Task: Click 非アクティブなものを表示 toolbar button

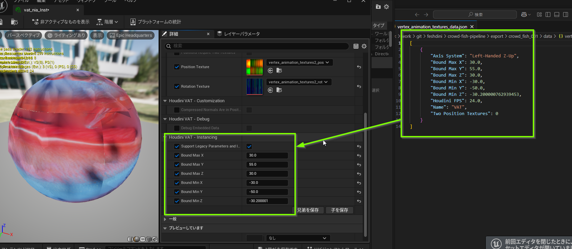Action: tap(61, 22)
